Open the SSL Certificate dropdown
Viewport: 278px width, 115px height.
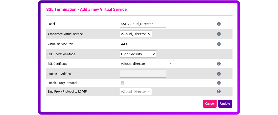(x=147, y=64)
